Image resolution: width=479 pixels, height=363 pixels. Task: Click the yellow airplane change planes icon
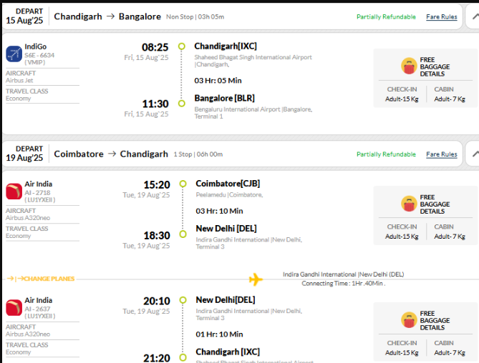click(x=256, y=279)
